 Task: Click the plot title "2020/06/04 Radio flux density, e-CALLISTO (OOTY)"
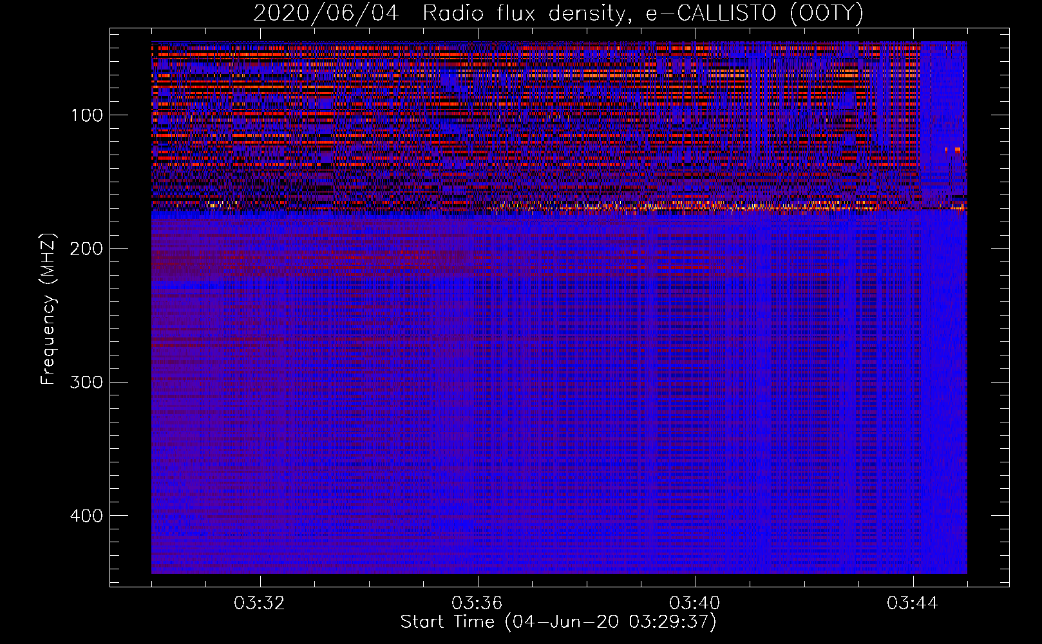point(558,13)
